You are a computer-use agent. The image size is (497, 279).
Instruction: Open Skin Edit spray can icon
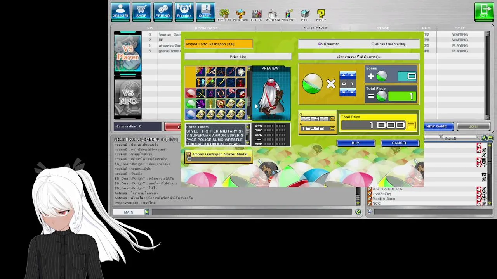288,15
